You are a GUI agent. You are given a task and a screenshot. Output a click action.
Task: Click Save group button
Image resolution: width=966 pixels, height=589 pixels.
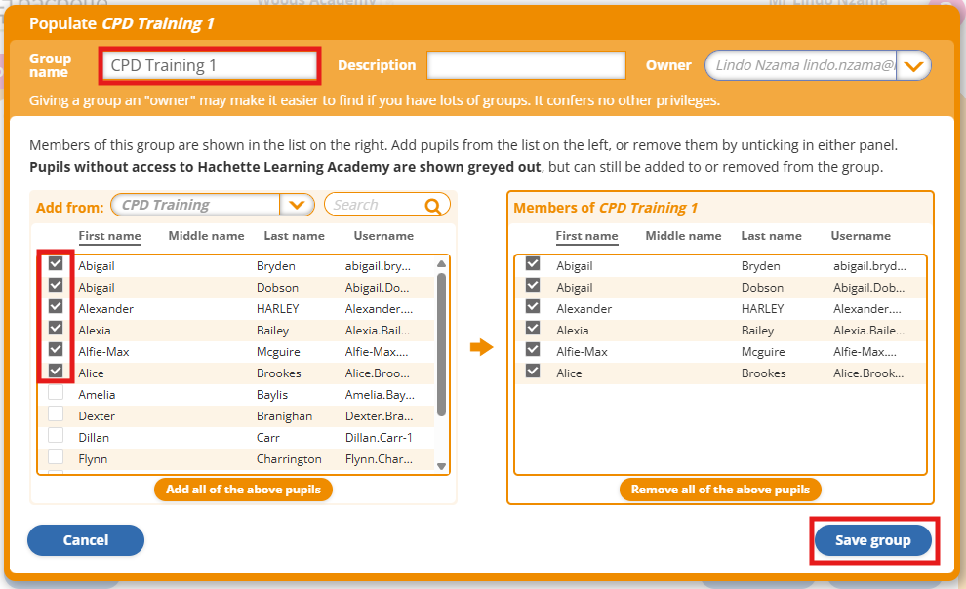(x=872, y=540)
